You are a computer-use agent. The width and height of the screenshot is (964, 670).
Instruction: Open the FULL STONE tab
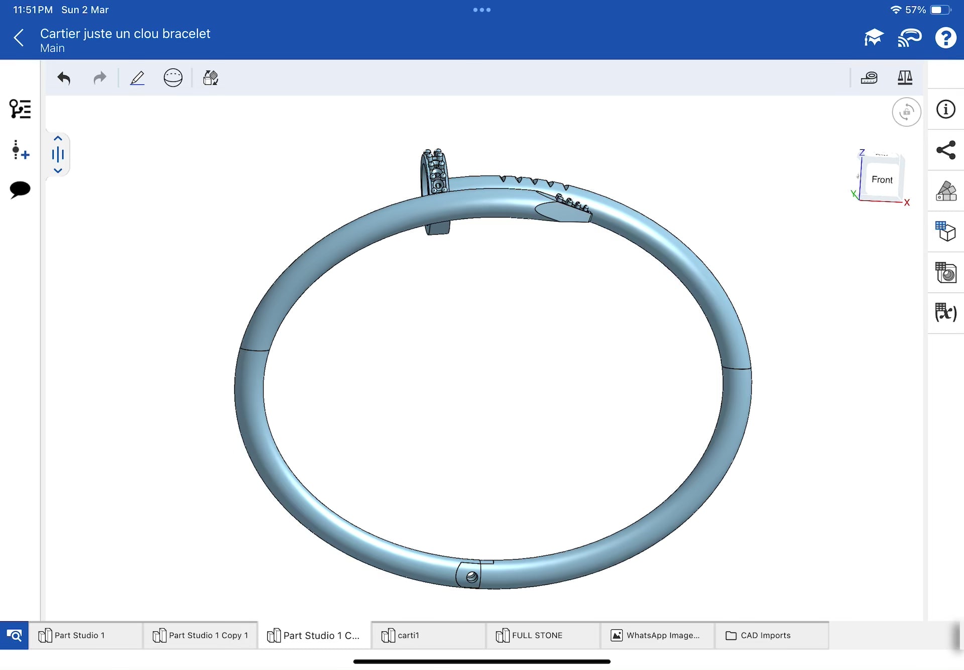542,635
